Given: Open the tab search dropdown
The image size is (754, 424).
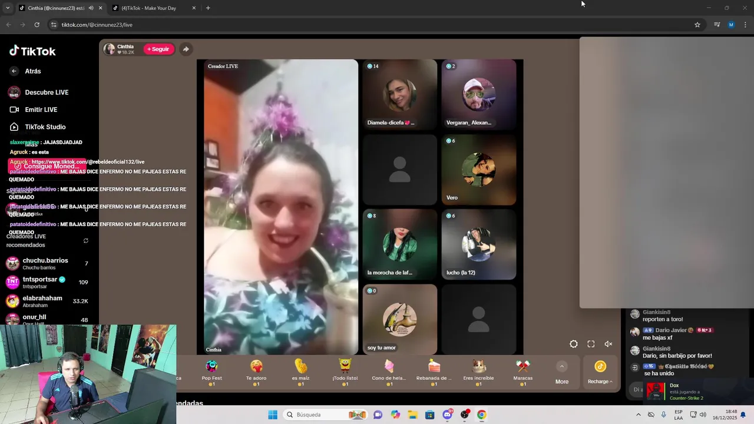Looking at the screenshot, I should point(8,8).
